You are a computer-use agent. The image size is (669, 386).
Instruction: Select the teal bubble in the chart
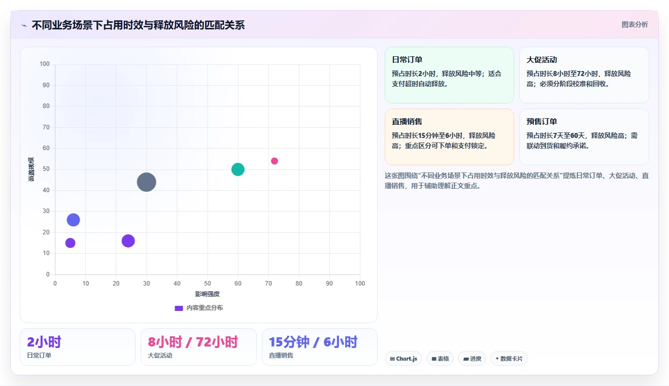(x=238, y=169)
